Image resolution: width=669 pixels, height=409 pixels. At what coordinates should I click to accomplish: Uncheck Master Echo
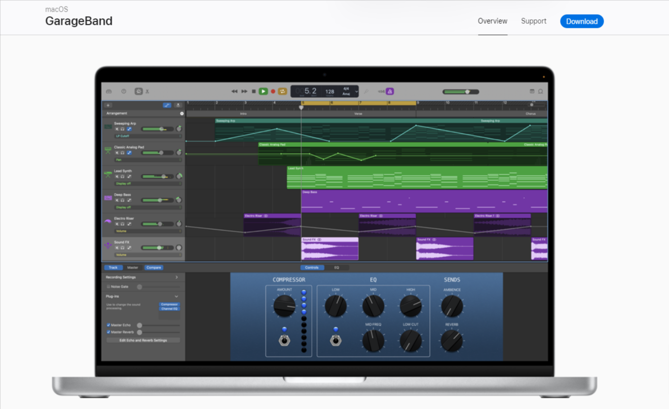pos(108,325)
